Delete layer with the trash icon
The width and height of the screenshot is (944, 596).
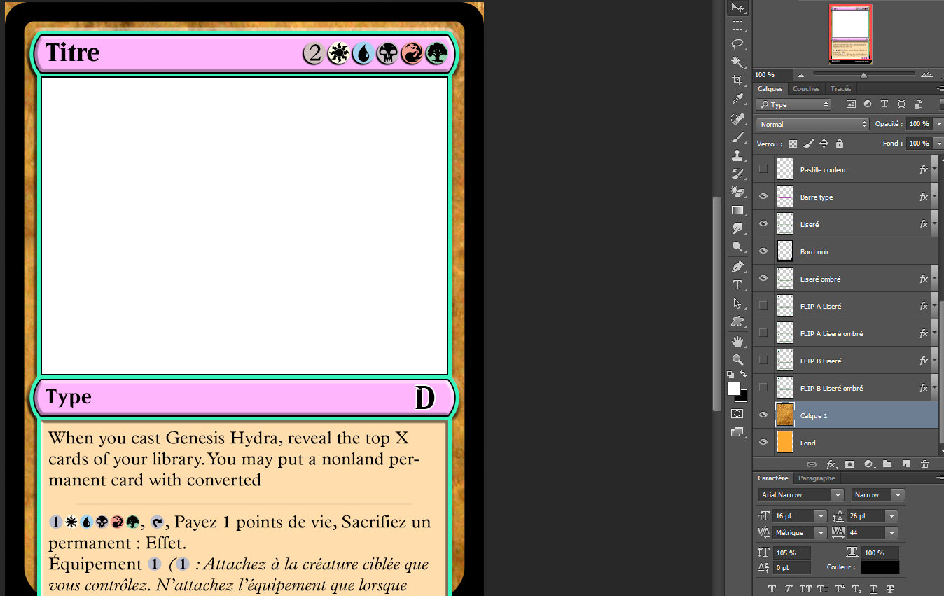[924, 464]
